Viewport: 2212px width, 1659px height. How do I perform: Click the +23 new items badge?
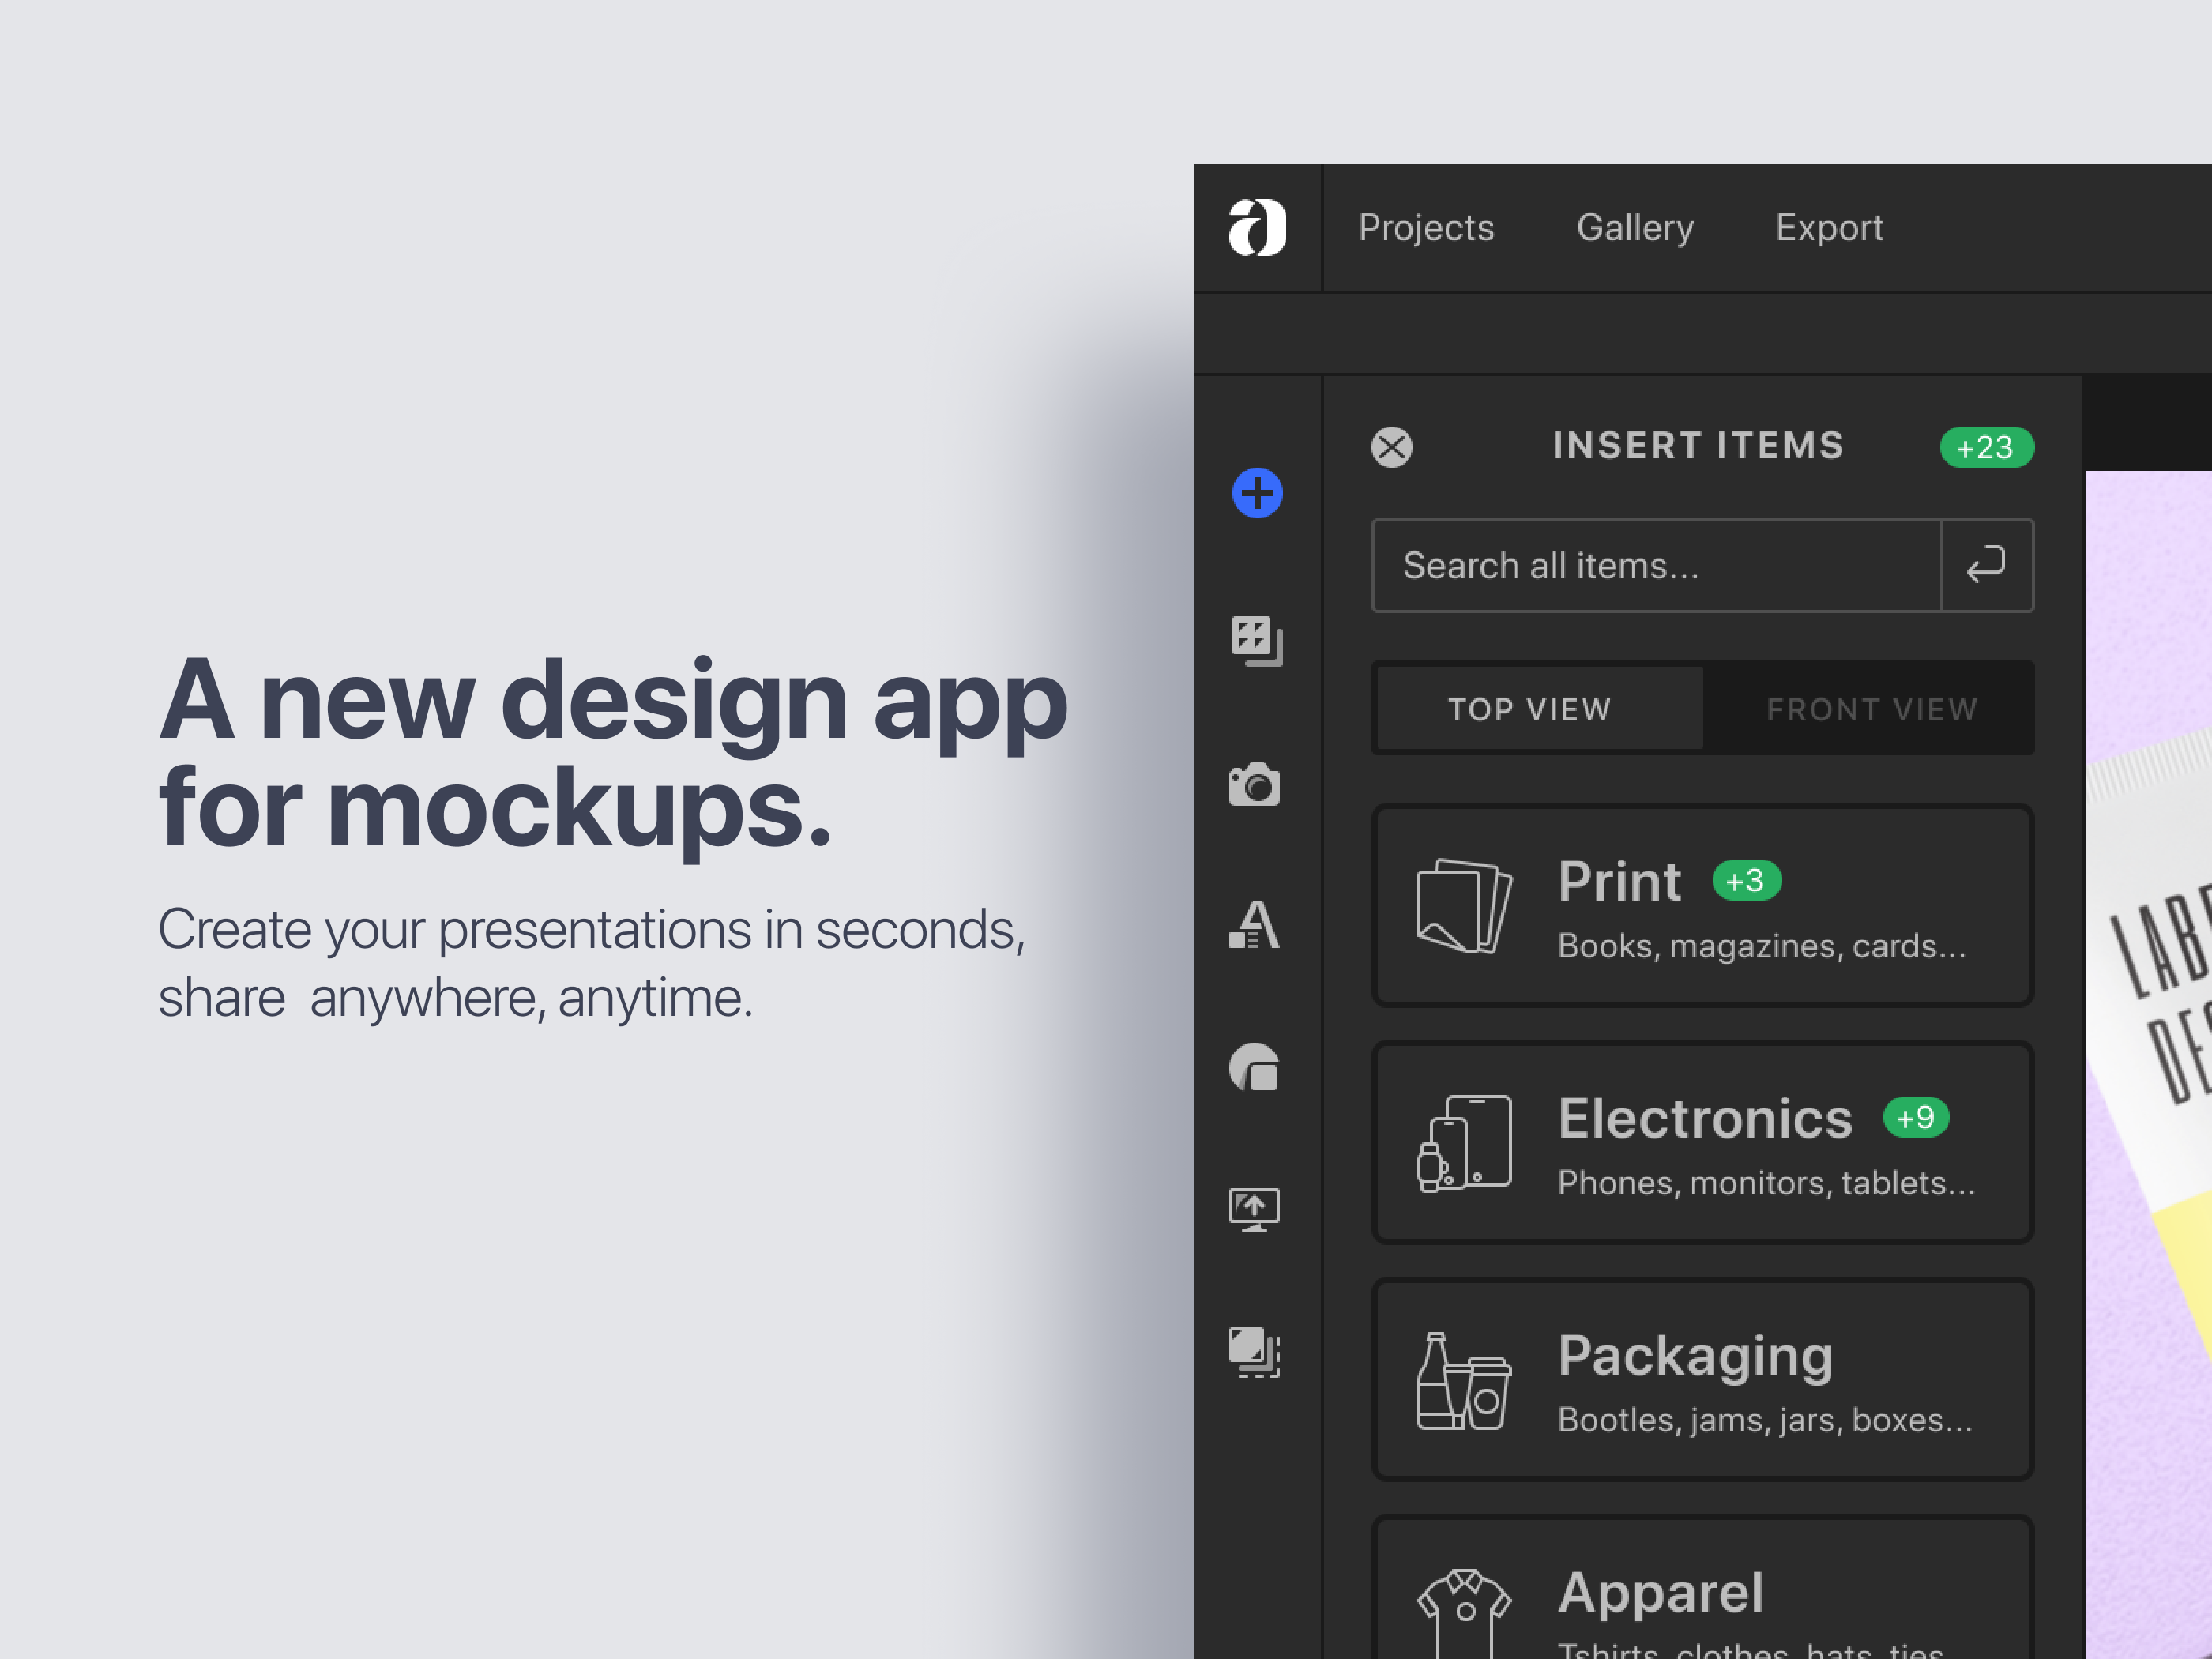tap(1986, 447)
